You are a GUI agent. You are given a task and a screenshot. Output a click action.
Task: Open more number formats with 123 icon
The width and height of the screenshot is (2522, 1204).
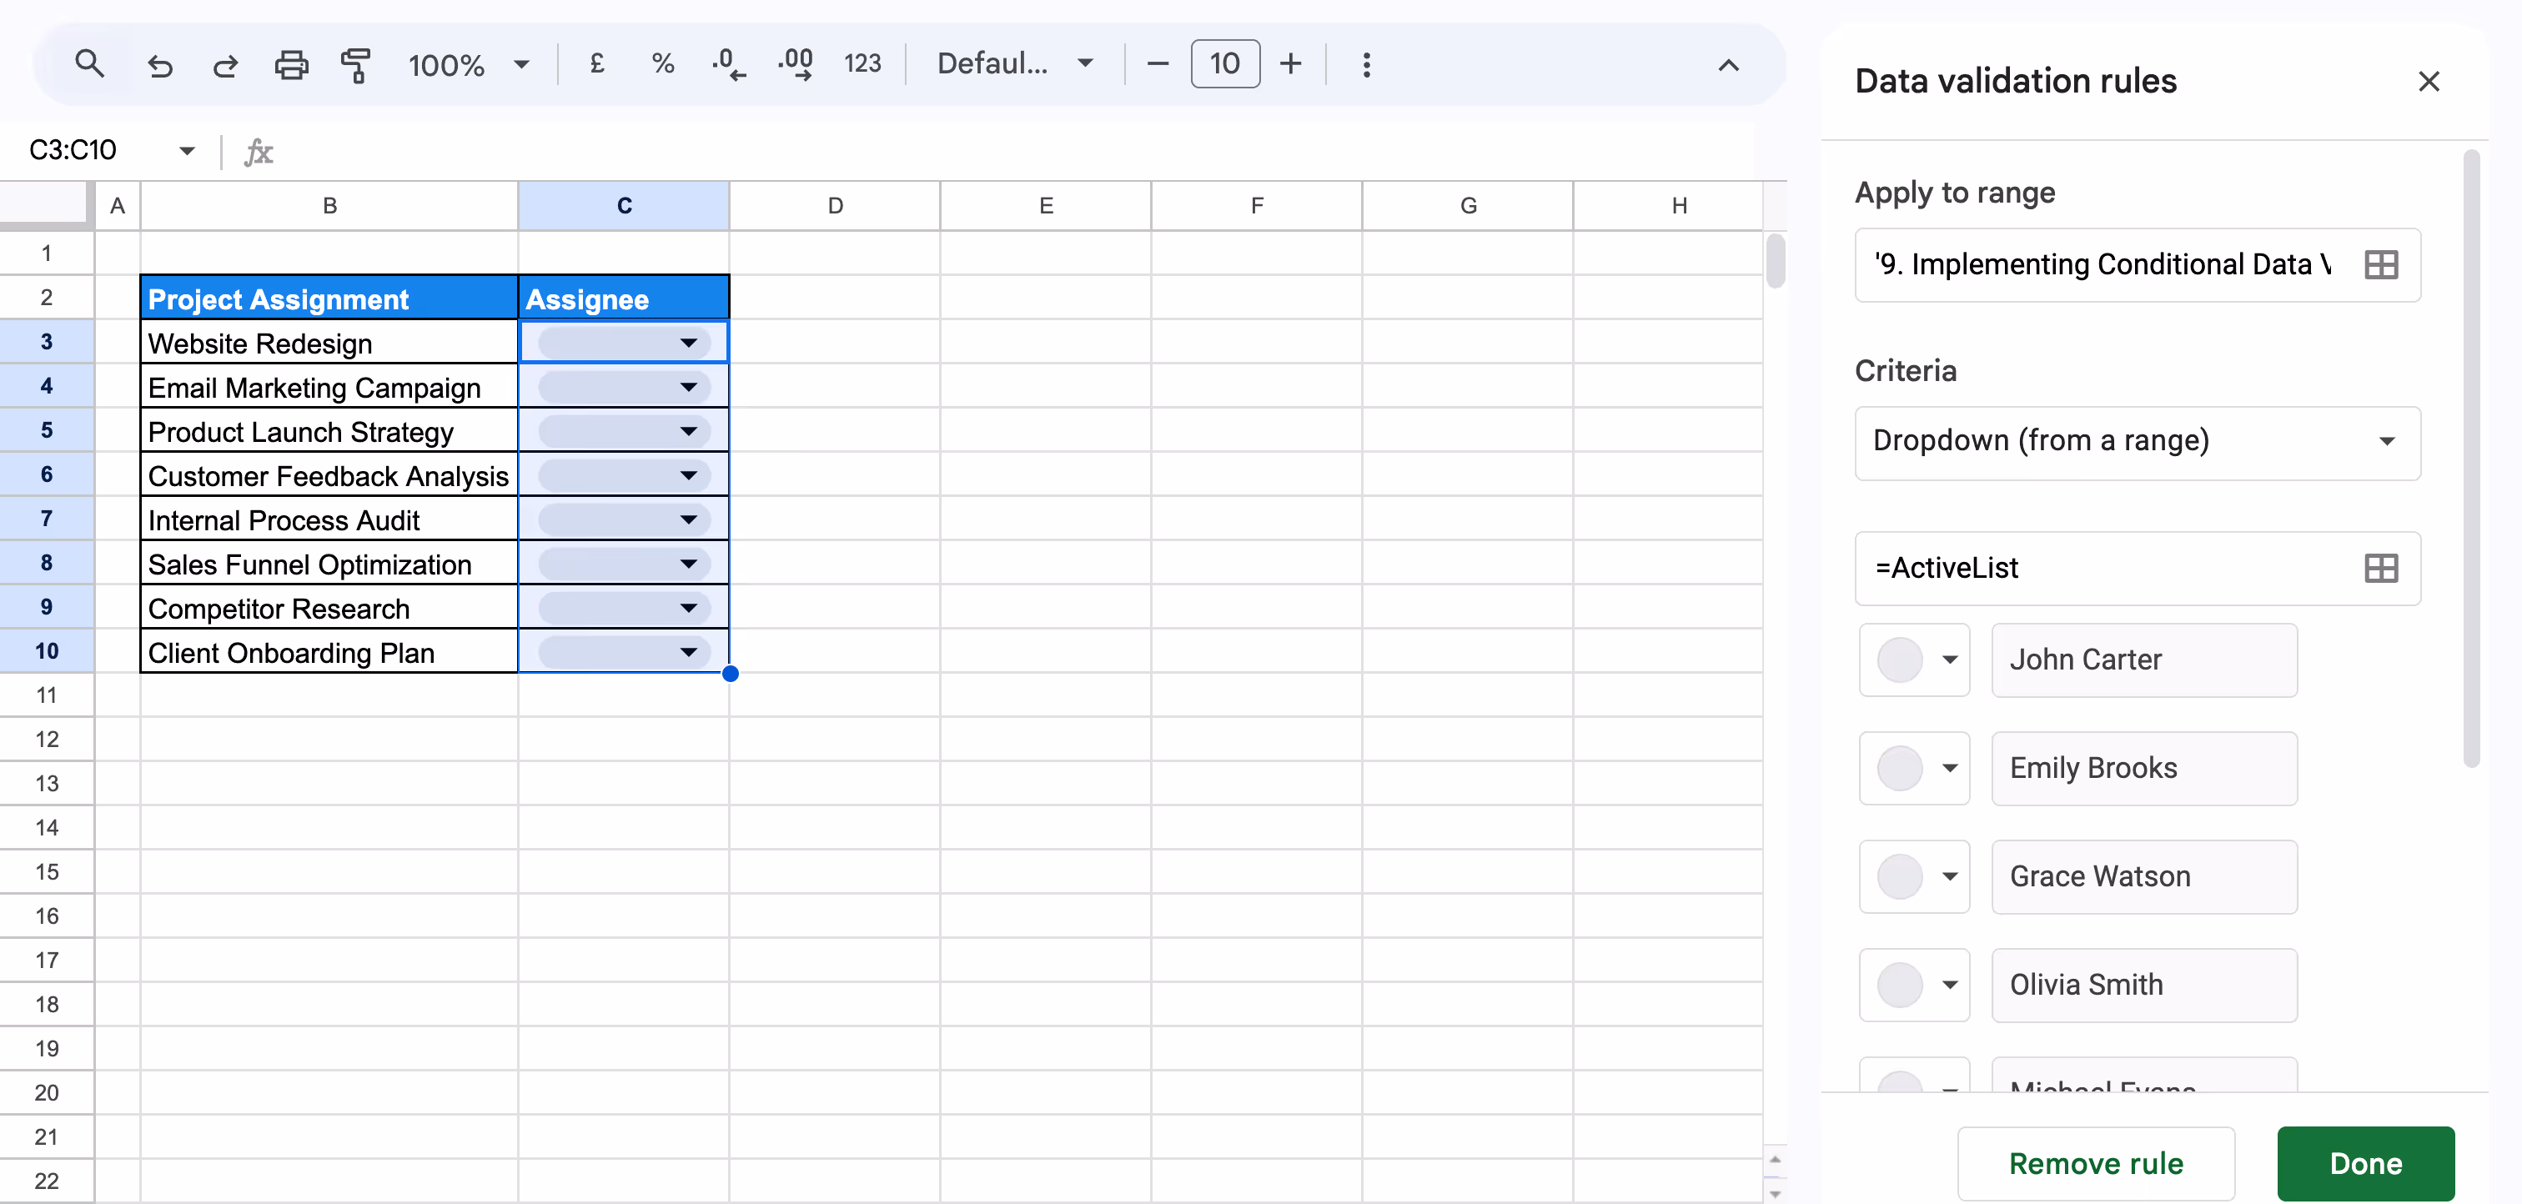click(x=862, y=63)
